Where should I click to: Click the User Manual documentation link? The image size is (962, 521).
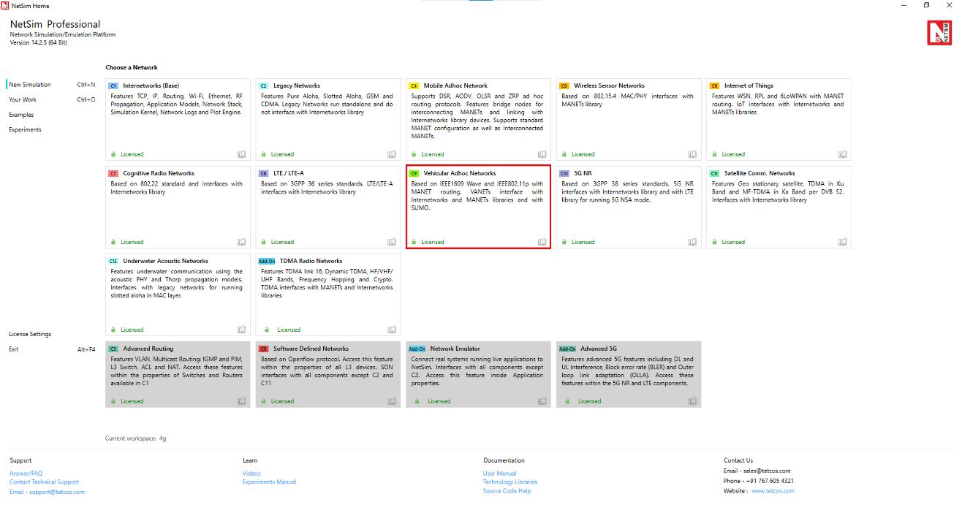click(499, 474)
